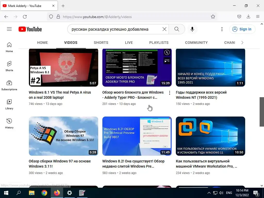This screenshot has height=198, width=264.
Task: Open the Firefox application menu
Action: (258, 17)
